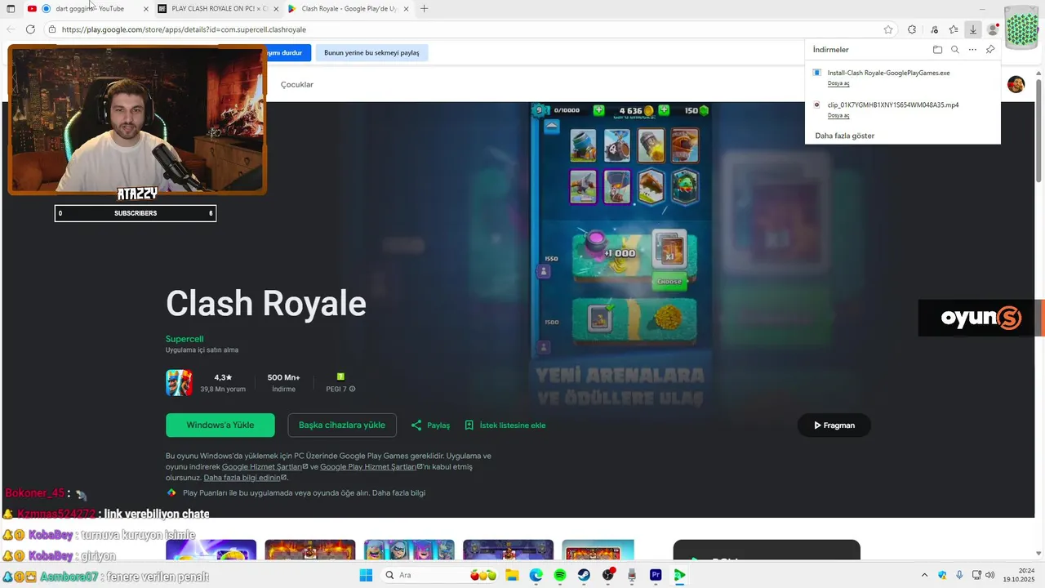The image size is (1045, 588).
Task: Add game with İstek listesine ekle
Action: point(505,425)
